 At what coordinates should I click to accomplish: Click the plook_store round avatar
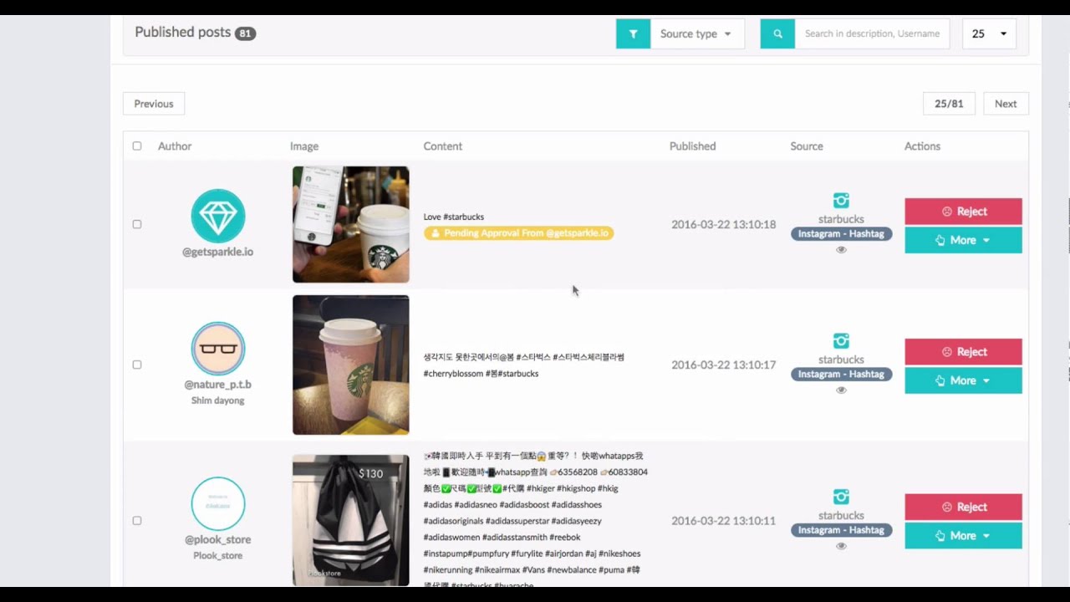(218, 504)
